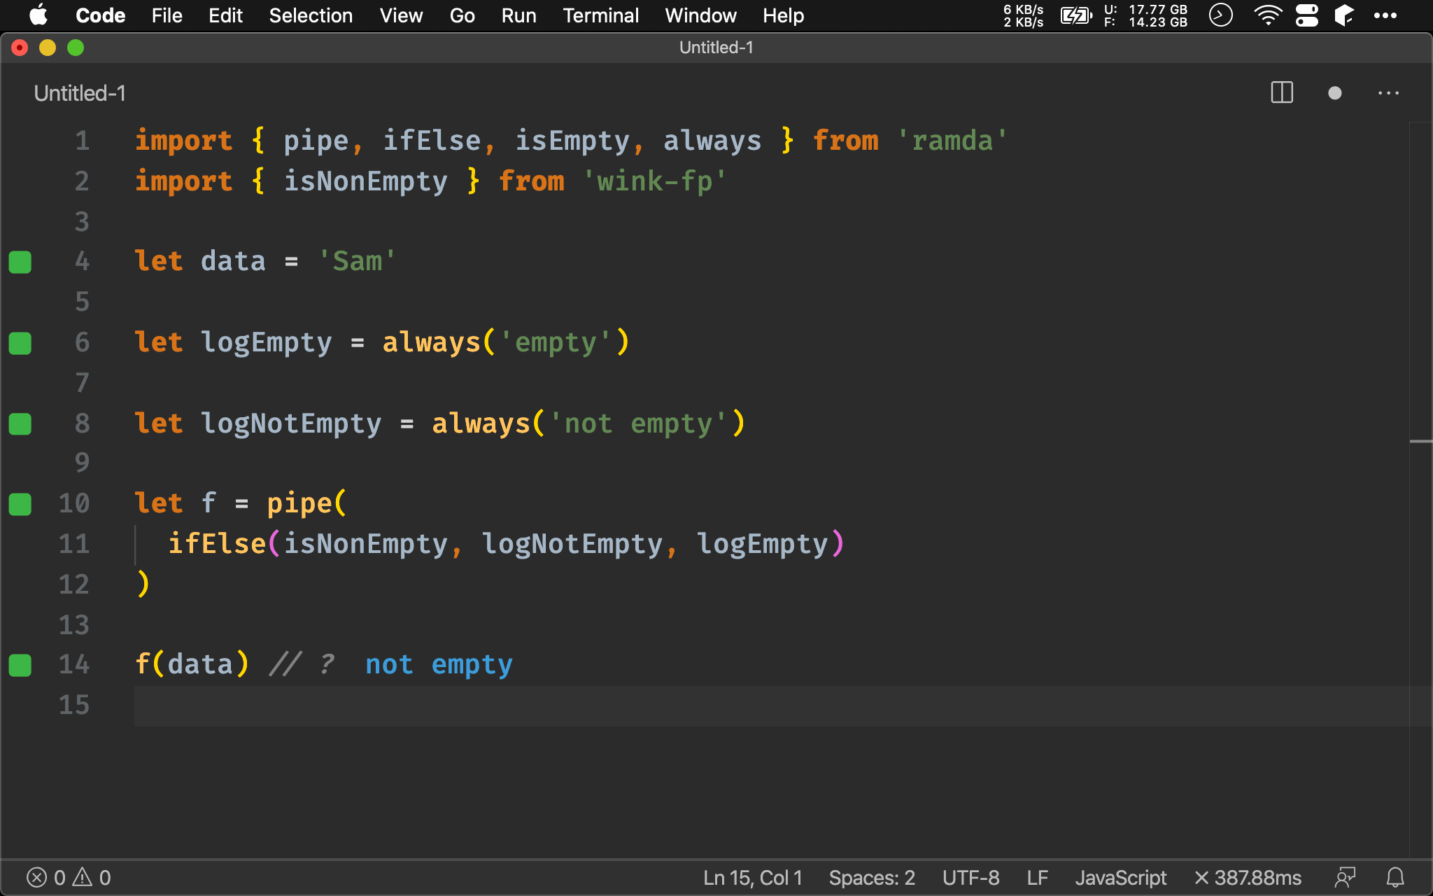
Task: Click the pipe call on line 10
Action: point(299,503)
